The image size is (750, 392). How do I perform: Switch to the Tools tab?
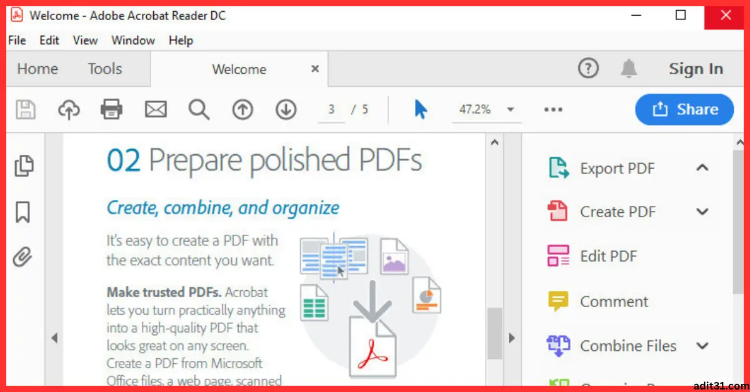(x=105, y=69)
